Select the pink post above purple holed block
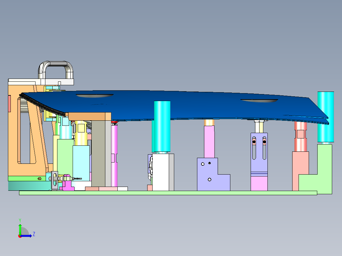Screen dimensions: 342x256 tap(209, 142)
